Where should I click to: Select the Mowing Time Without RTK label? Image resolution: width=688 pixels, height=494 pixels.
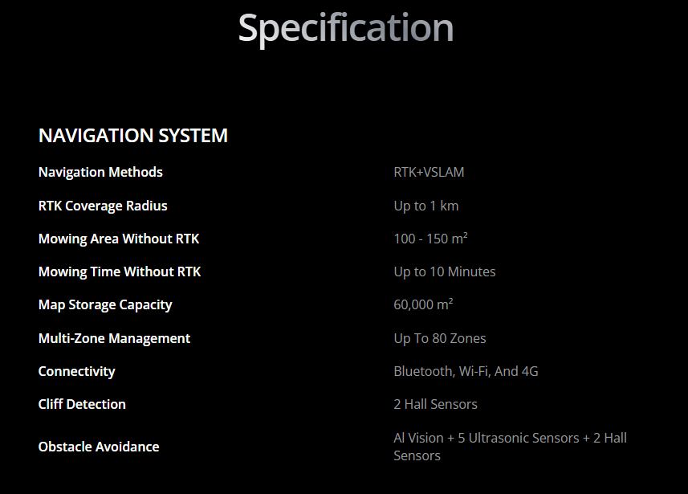click(x=120, y=271)
